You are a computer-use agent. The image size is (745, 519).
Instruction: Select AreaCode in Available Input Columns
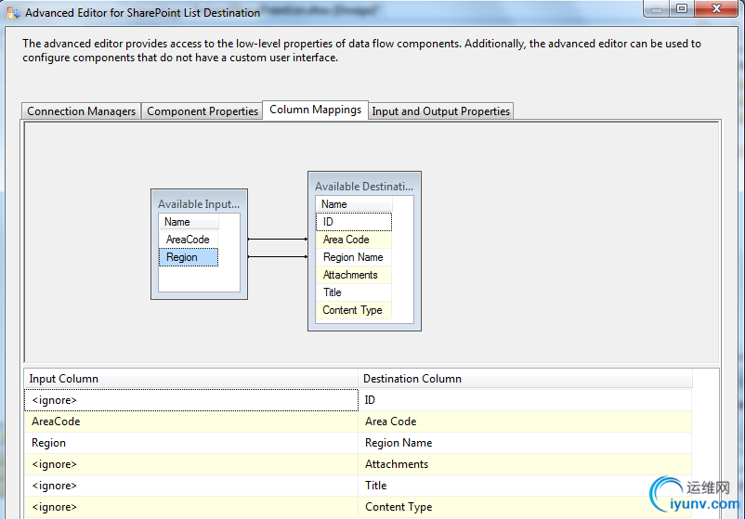(x=189, y=240)
